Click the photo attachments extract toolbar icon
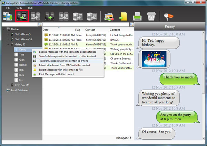The height and width of the screenshot is (146, 207). tap(109, 17)
